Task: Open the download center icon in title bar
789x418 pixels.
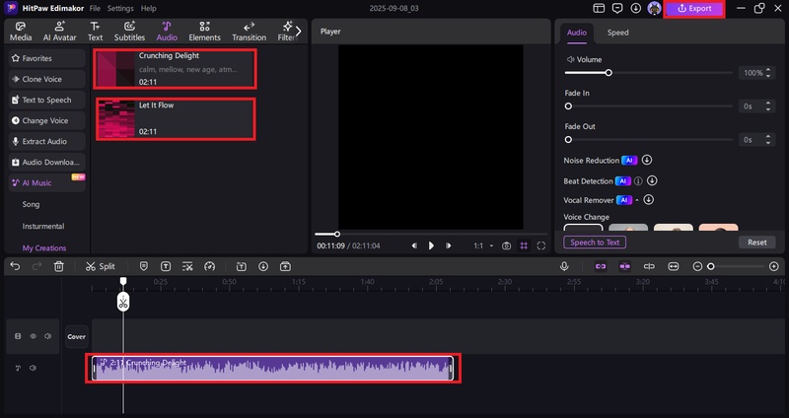Action: click(635, 8)
